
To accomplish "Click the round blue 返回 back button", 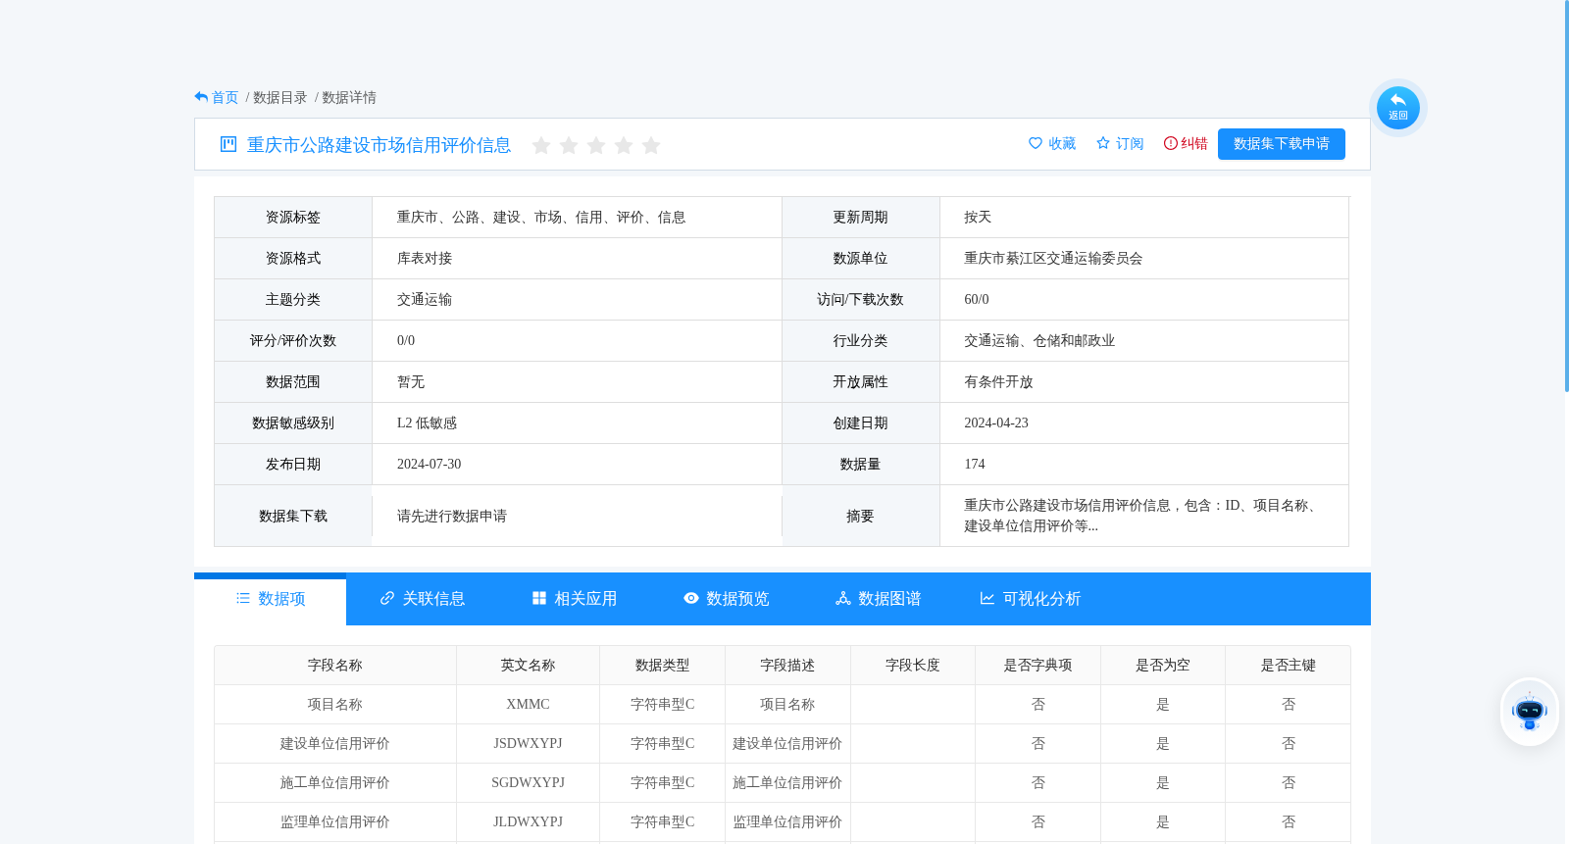I will [x=1398, y=108].
